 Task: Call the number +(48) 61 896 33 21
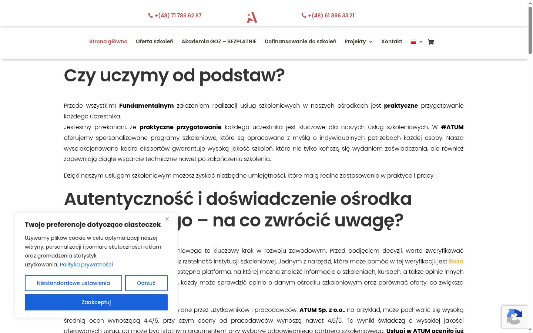click(331, 16)
